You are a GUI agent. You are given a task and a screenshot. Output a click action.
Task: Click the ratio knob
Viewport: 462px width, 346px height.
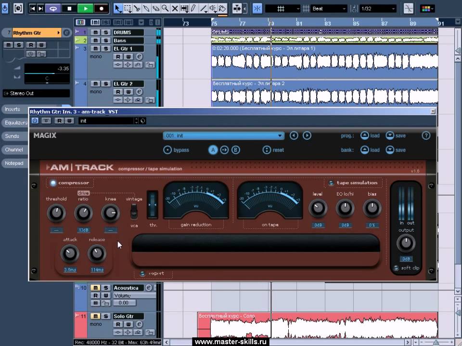83,213
